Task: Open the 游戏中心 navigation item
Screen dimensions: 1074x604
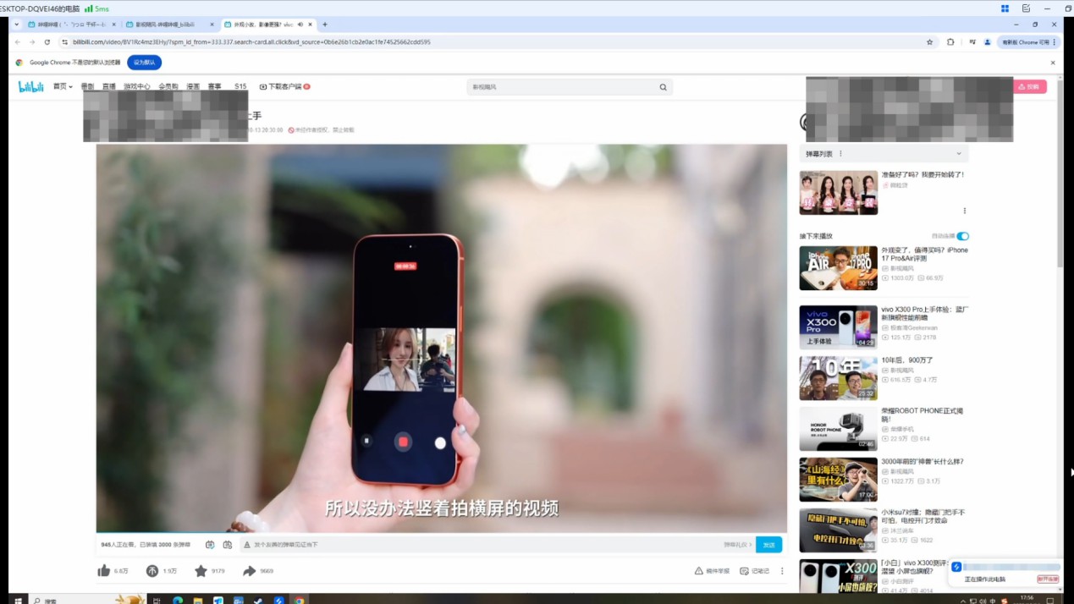Action: (136, 86)
